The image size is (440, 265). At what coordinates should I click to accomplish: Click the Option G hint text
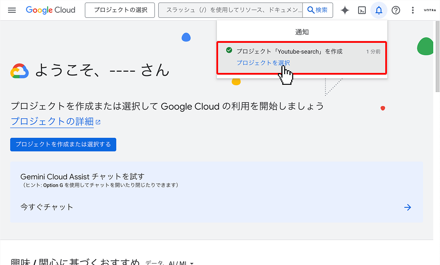tap(100, 185)
